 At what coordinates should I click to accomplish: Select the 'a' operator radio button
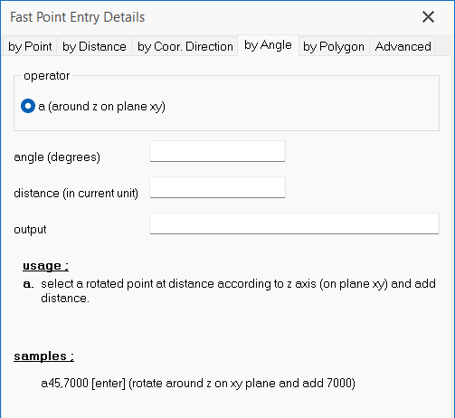pyautogui.click(x=28, y=106)
